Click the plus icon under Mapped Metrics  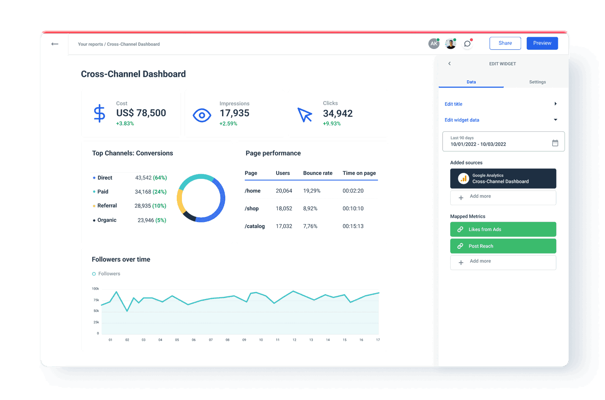pos(461,262)
